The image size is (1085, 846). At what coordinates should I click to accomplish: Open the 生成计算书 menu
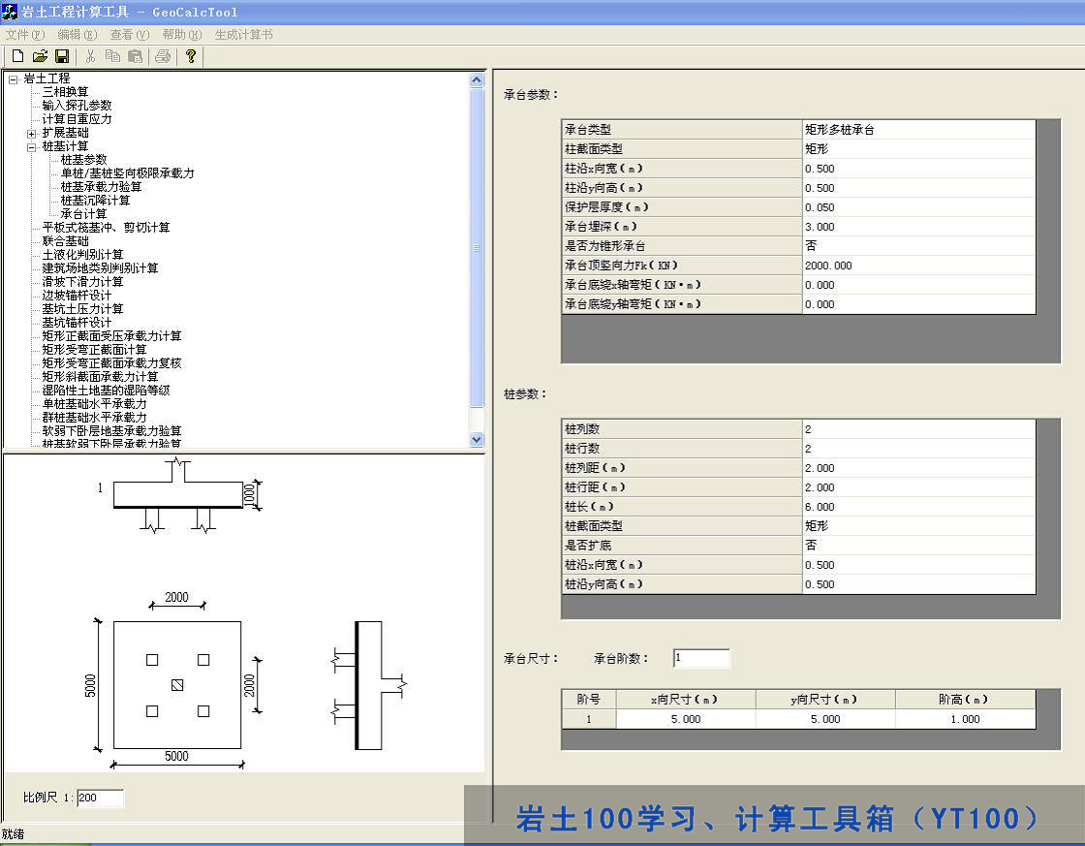pyautogui.click(x=243, y=35)
